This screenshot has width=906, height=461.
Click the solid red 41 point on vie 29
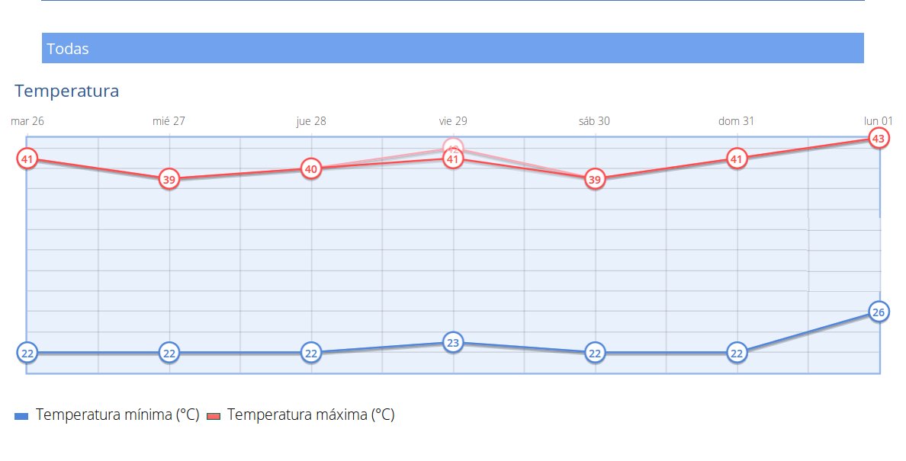pyautogui.click(x=453, y=160)
